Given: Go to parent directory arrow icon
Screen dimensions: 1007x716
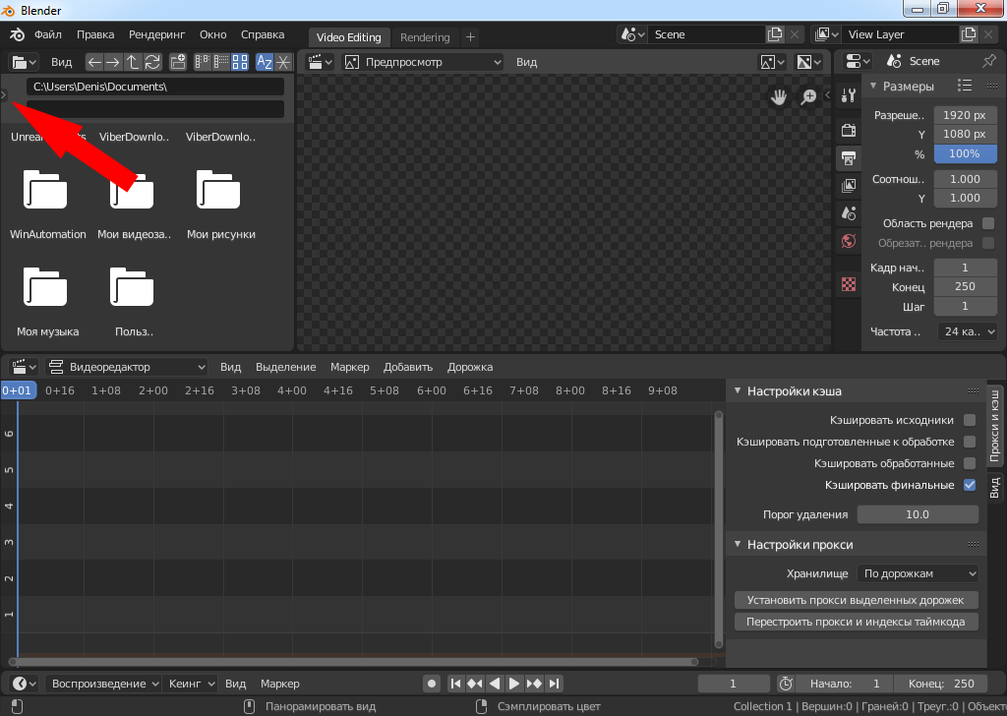Looking at the screenshot, I should (x=133, y=62).
